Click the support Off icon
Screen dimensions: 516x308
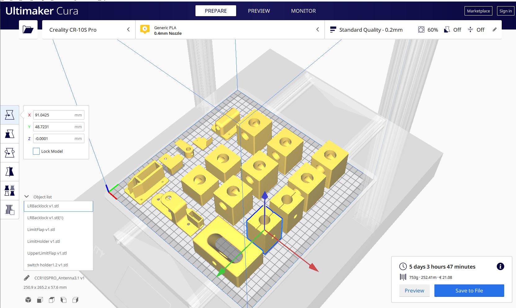(447, 30)
